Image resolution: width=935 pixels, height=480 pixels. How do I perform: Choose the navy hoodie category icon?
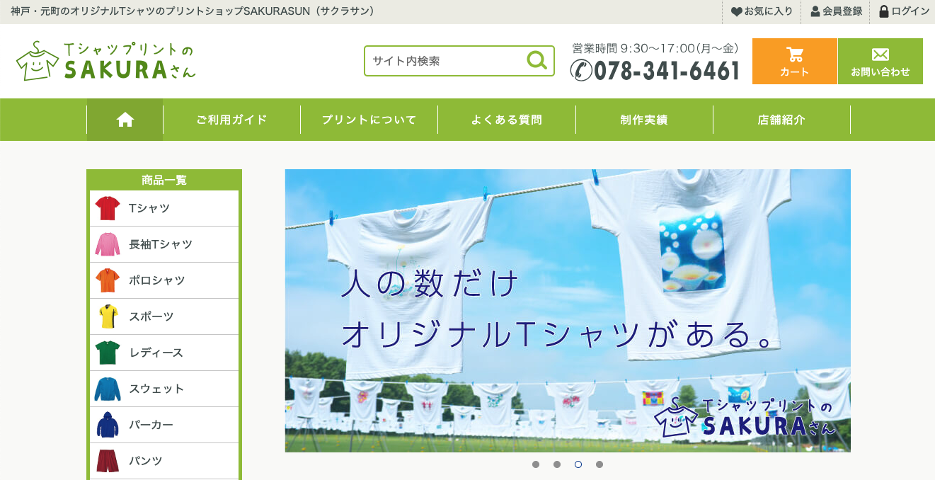point(108,425)
